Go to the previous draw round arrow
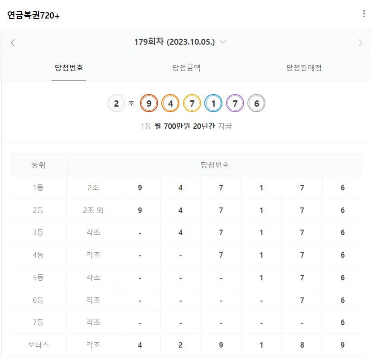Image resolution: width=371 pixels, height=358 pixels. point(13,43)
